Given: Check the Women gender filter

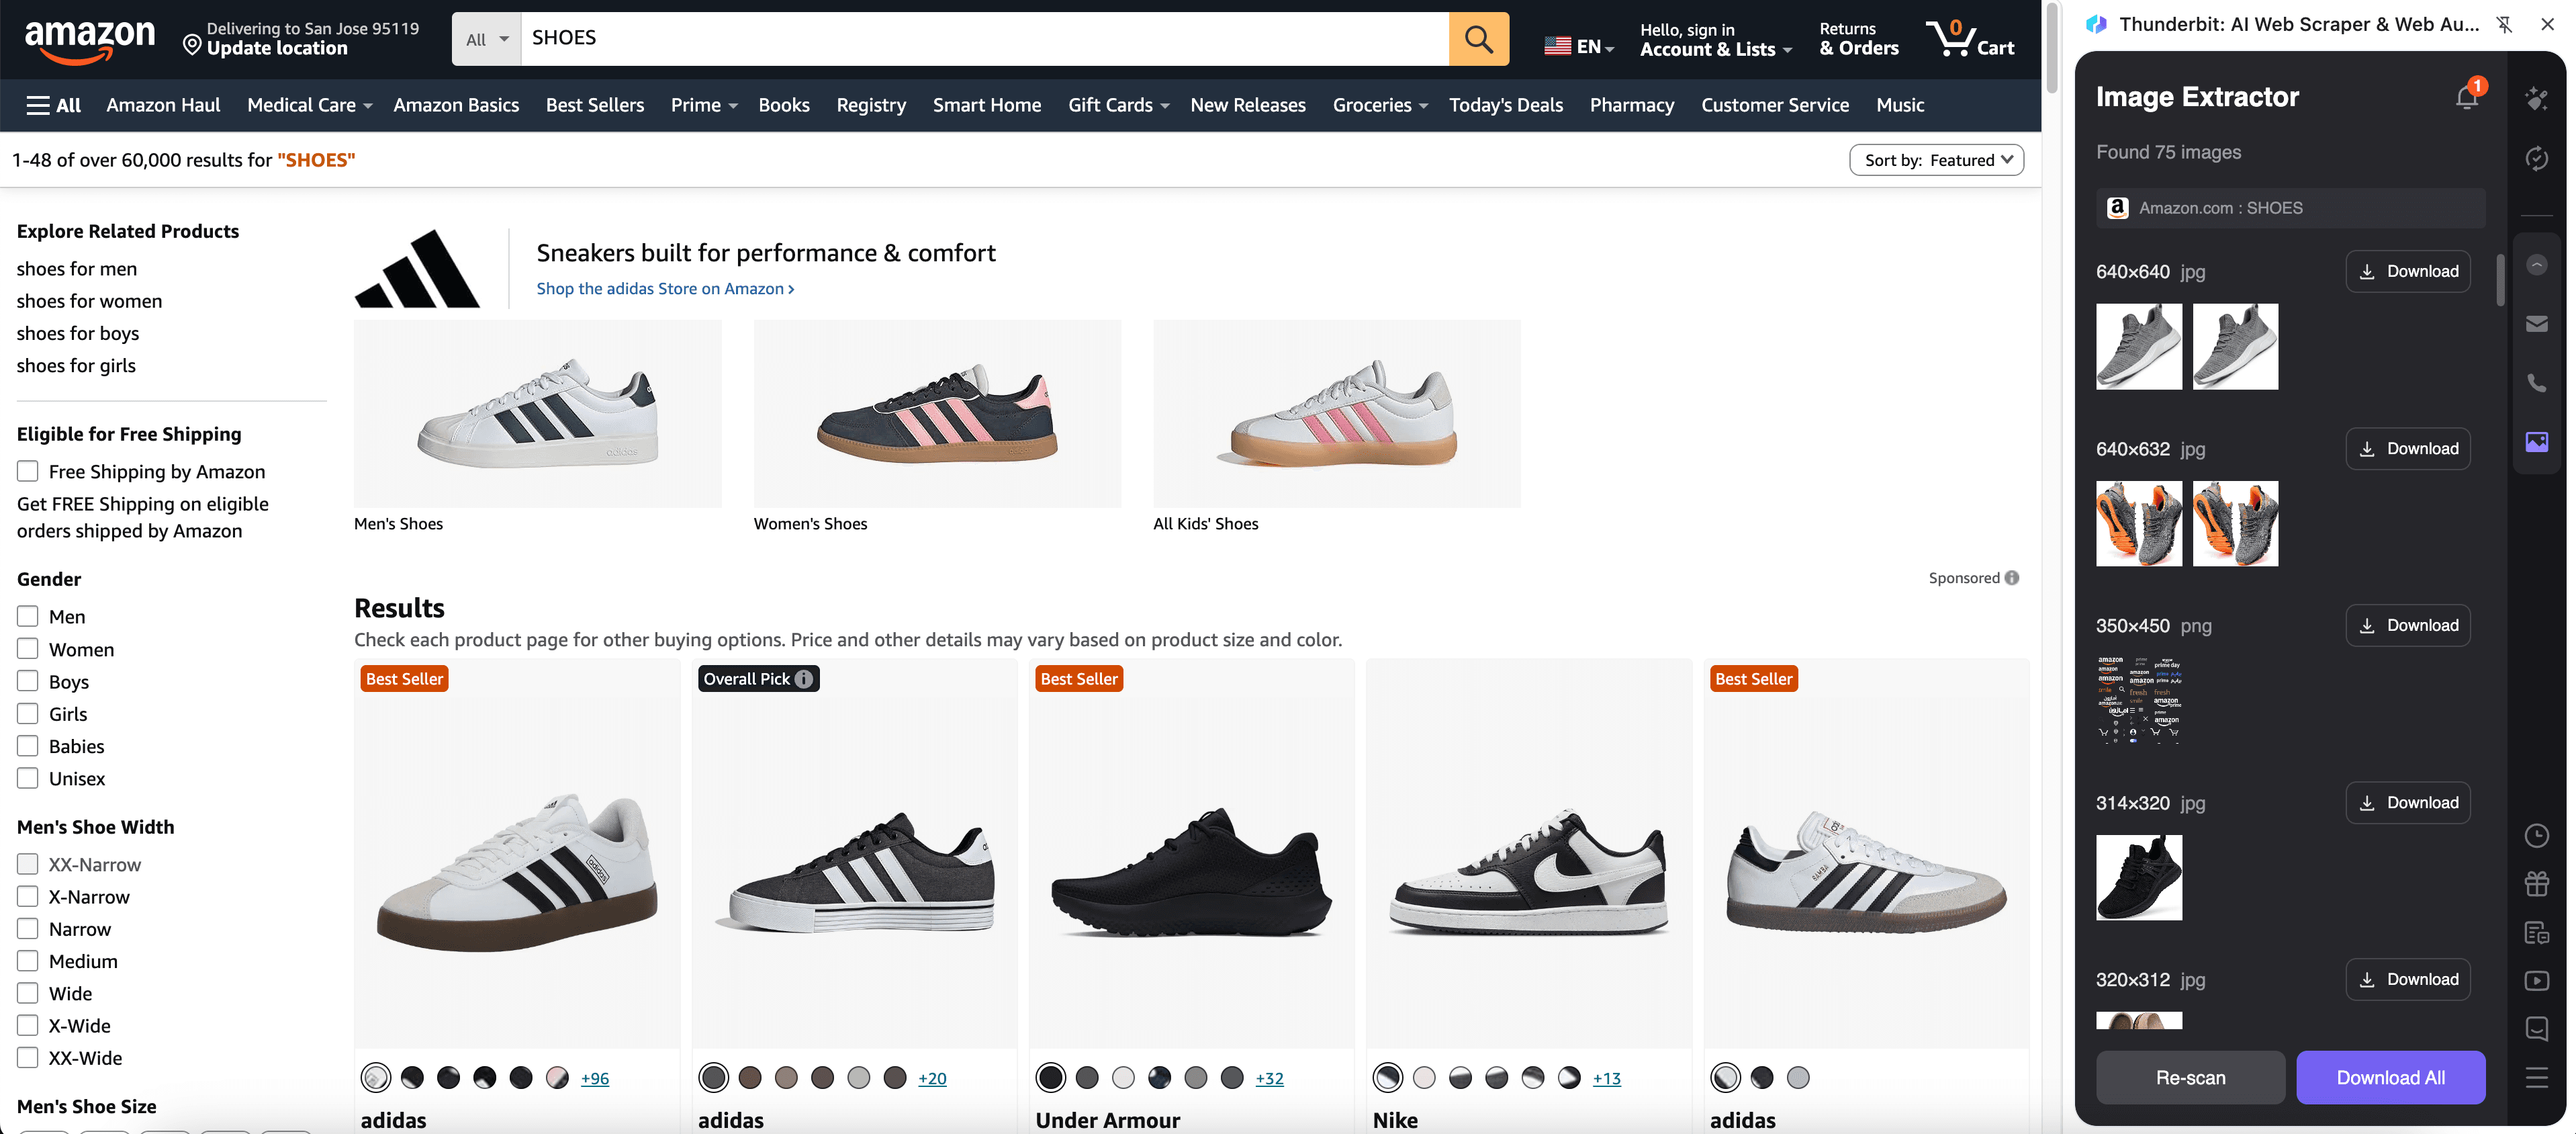Looking at the screenshot, I should point(27,648).
